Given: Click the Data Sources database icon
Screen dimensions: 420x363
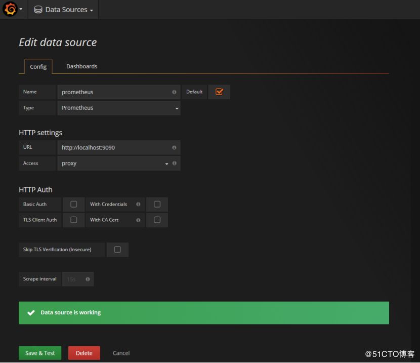Looking at the screenshot, I should tap(38, 10).
